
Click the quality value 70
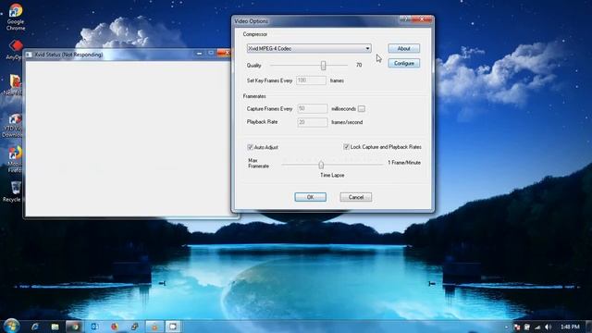coord(359,65)
